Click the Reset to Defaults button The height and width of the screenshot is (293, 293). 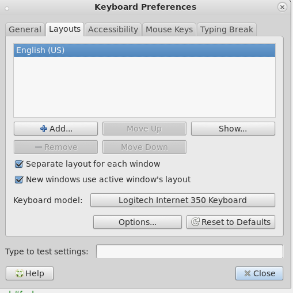click(x=231, y=222)
